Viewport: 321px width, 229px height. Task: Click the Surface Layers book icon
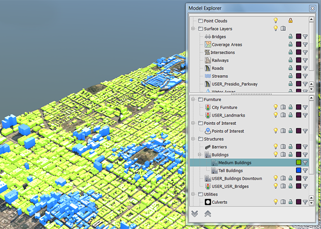283,29
